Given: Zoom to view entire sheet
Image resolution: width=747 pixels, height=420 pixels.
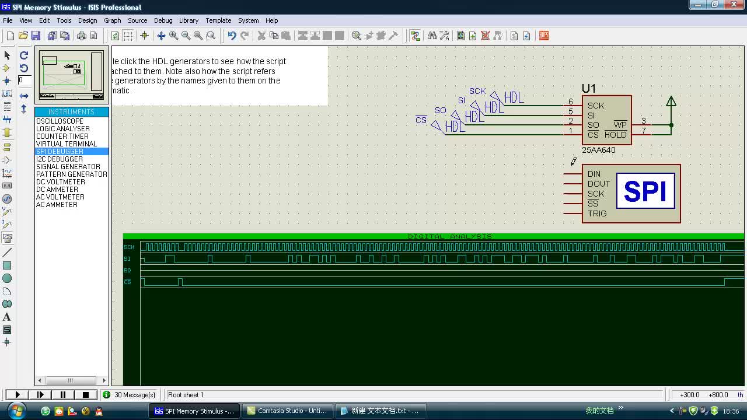Looking at the screenshot, I should click(198, 36).
